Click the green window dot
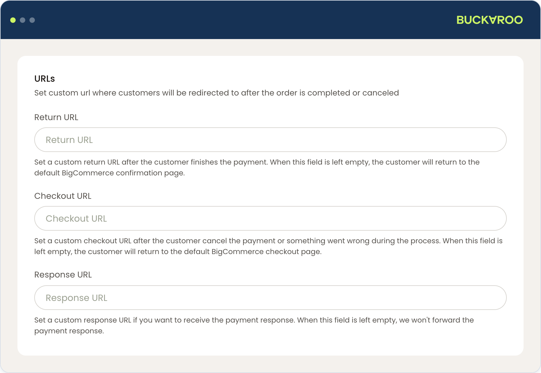541x373 pixels. (13, 20)
